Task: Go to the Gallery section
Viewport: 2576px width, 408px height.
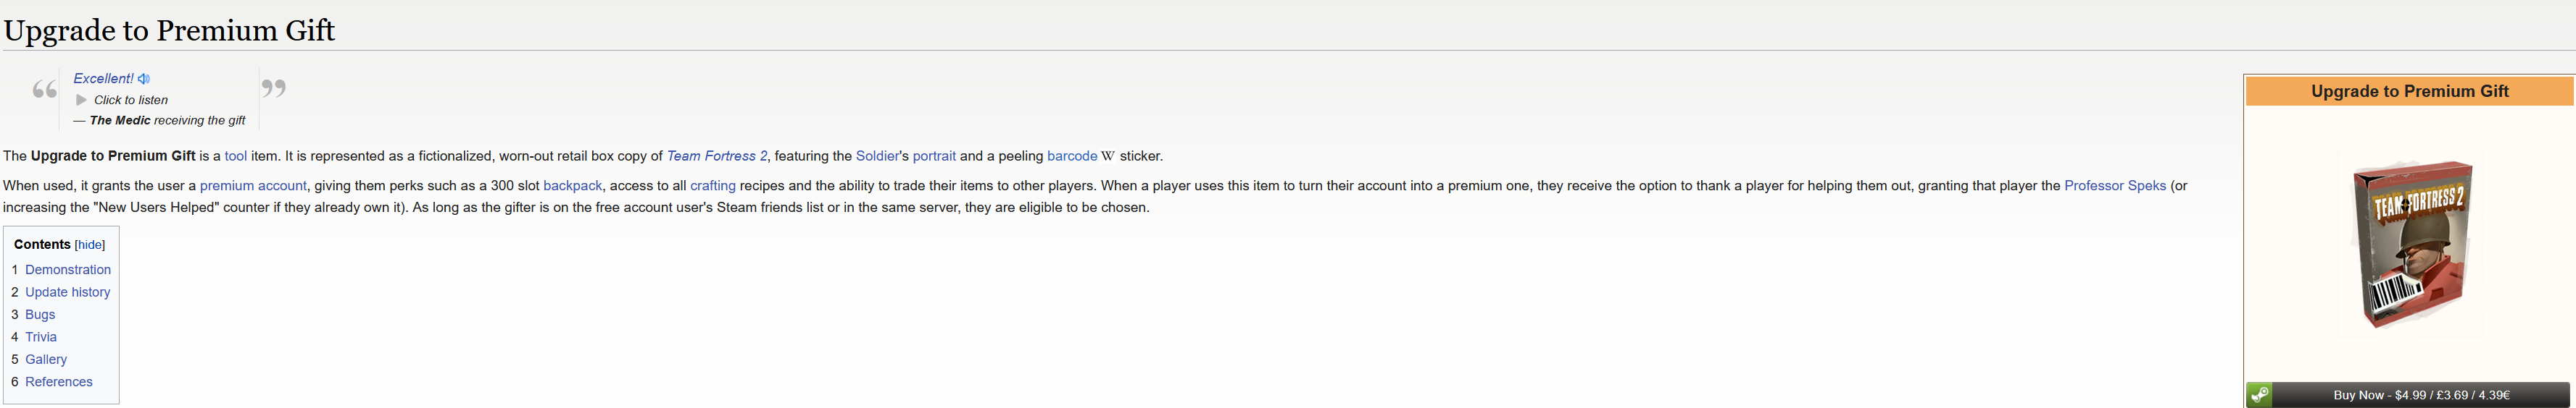Action: click(46, 360)
